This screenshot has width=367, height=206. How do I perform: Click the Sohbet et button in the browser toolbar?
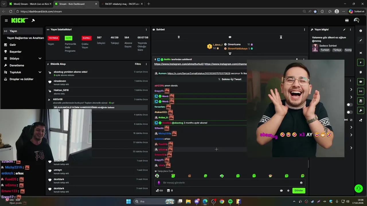pos(356,11)
